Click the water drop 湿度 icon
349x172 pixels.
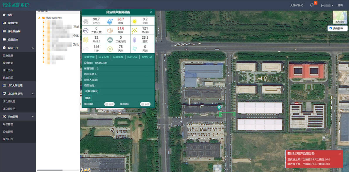coord(110,21)
